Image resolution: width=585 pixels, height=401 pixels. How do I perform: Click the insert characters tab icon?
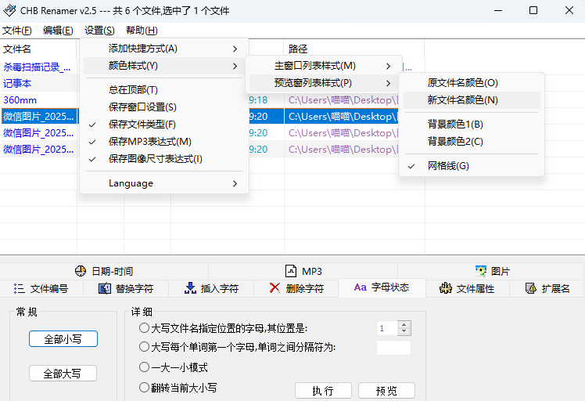pos(190,288)
